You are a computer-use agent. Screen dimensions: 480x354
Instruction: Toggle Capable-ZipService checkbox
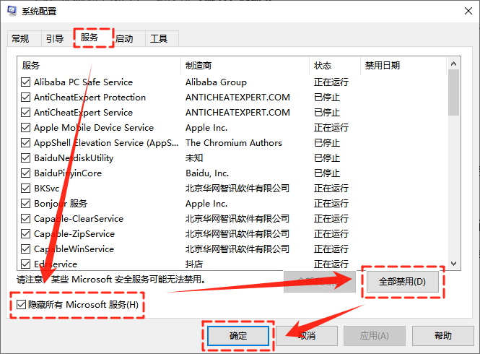coord(26,234)
